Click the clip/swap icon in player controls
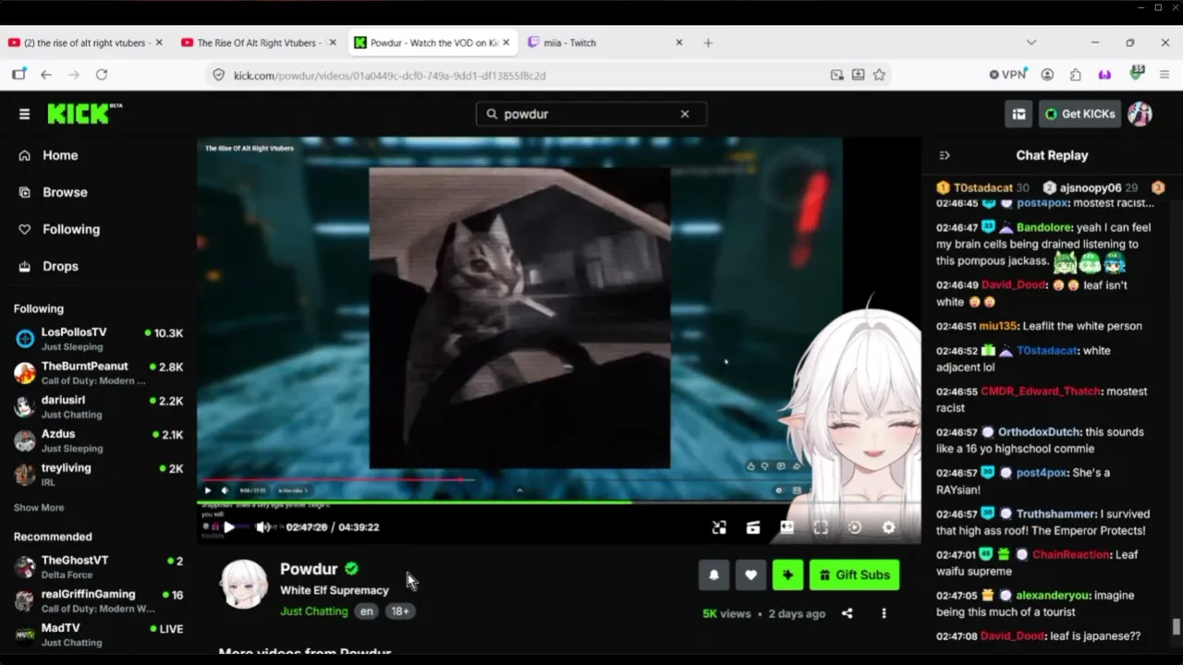This screenshot has height=665, width=1183. pyautogui.click(x=719, y=527)
